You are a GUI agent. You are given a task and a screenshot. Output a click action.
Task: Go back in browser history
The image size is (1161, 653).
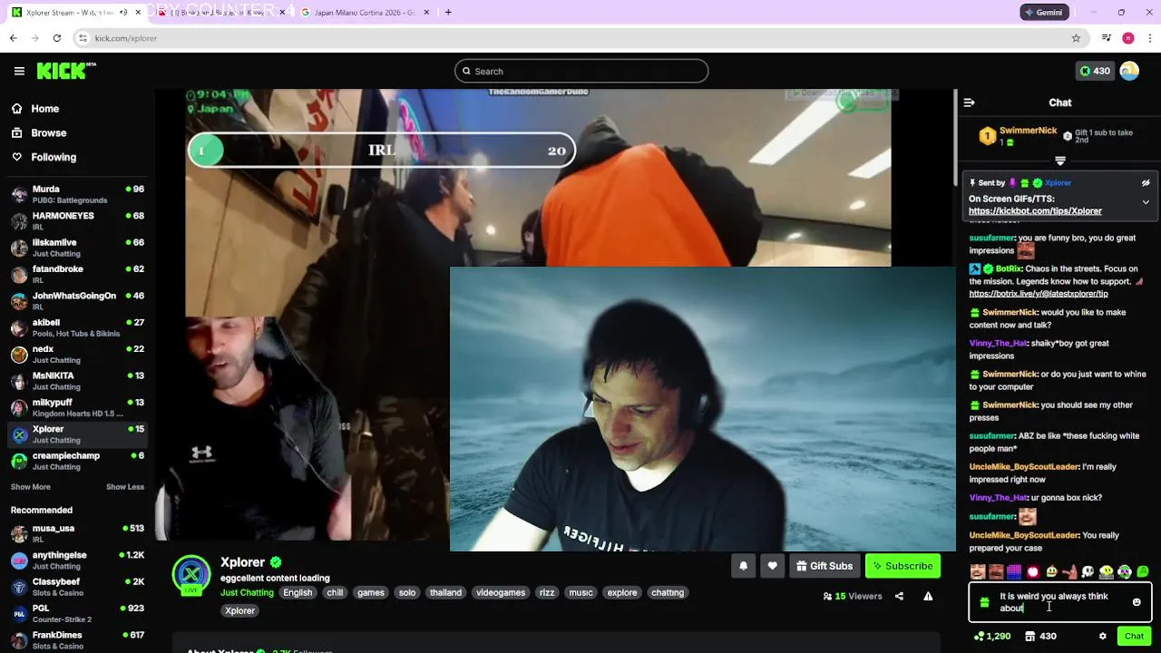click(x=13, y=38)
